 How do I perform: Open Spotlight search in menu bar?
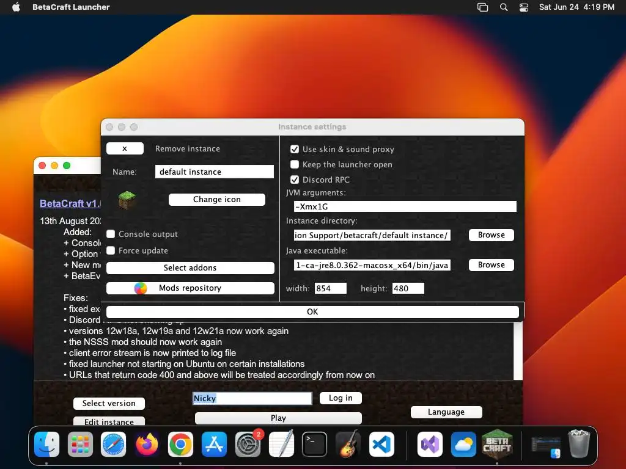pos(504,7)
